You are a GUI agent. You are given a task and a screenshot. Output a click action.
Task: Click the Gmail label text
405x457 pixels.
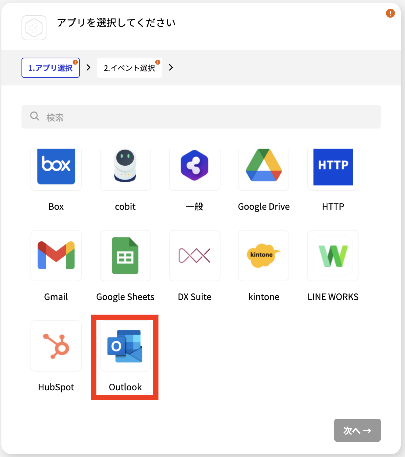56,297
